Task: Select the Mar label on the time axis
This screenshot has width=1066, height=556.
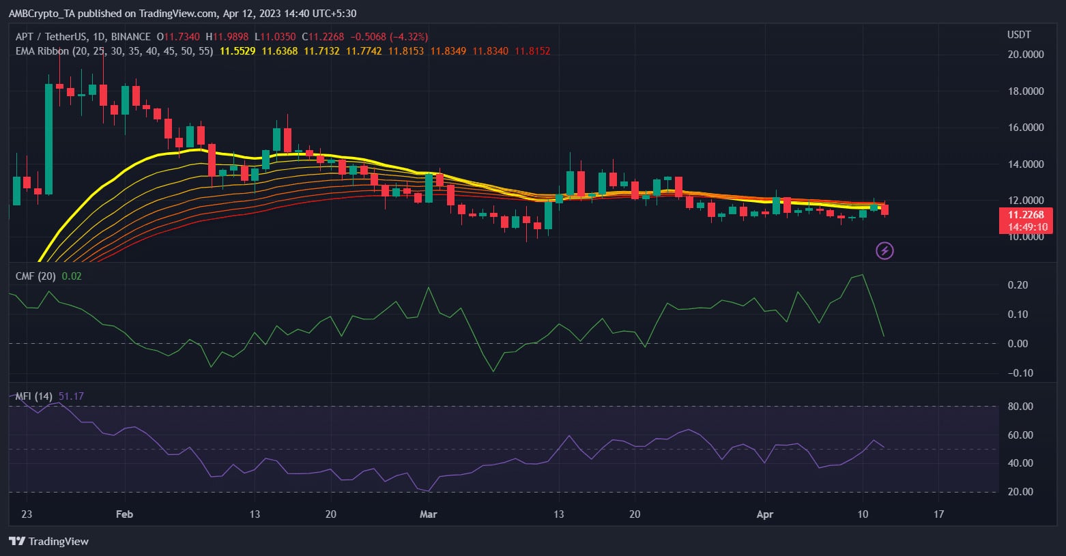Action: click(428, 514)
